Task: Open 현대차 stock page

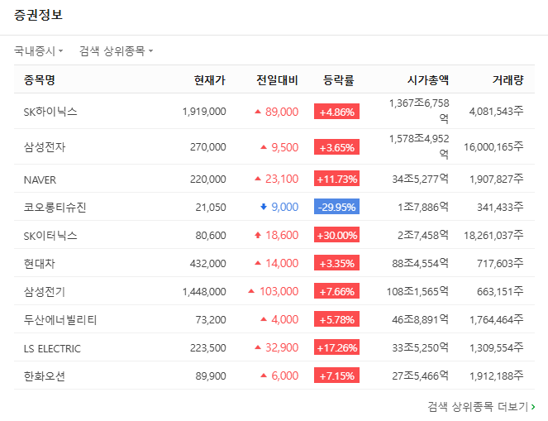Action: click(39, 263)
